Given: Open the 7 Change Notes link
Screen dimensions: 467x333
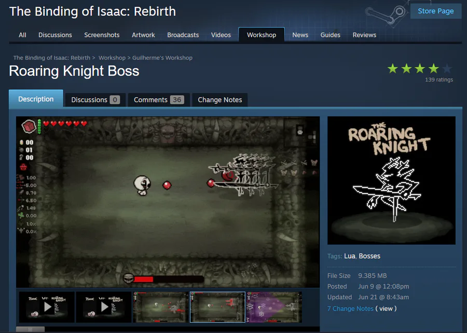Looking at the screenshot, I should [x=350, y=309].
